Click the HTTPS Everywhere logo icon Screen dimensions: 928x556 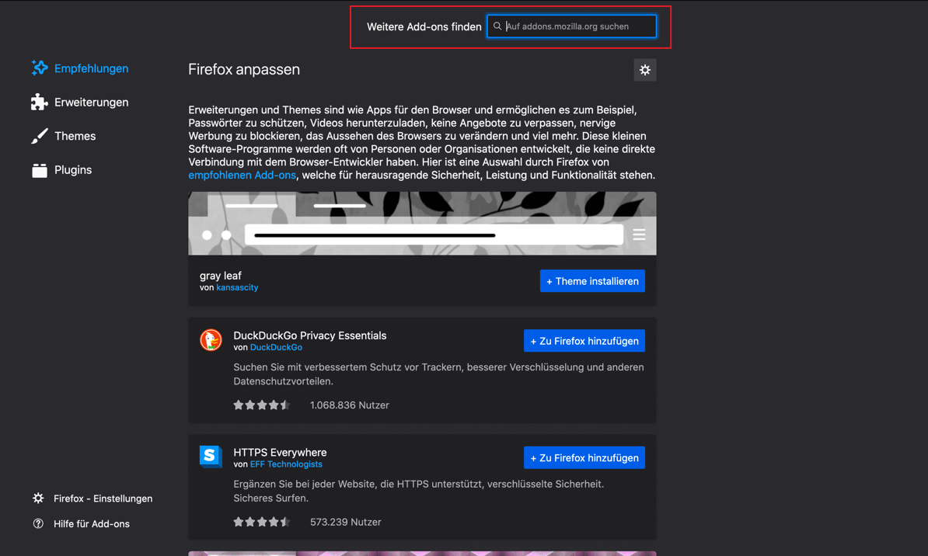coord(211,457)
